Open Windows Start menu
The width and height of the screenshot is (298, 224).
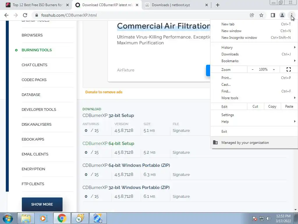pos(8,218)
